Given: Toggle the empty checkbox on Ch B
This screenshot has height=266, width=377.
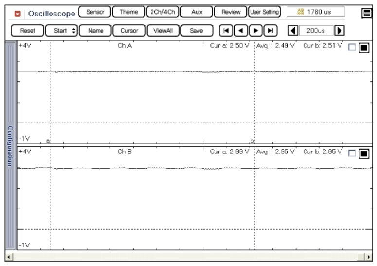Looking at the screenshot, I should tap(352, 153).
